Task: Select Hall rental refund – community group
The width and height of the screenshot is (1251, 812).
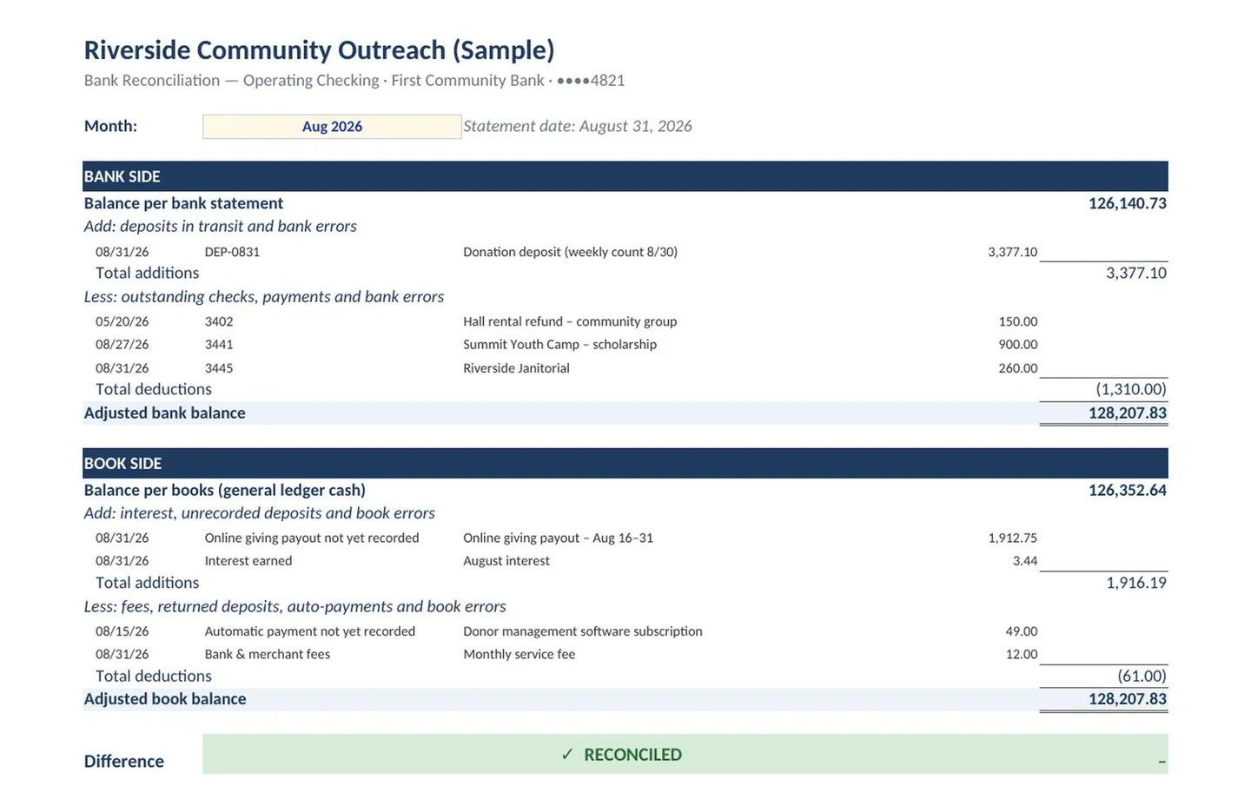Action: (570, 321)
